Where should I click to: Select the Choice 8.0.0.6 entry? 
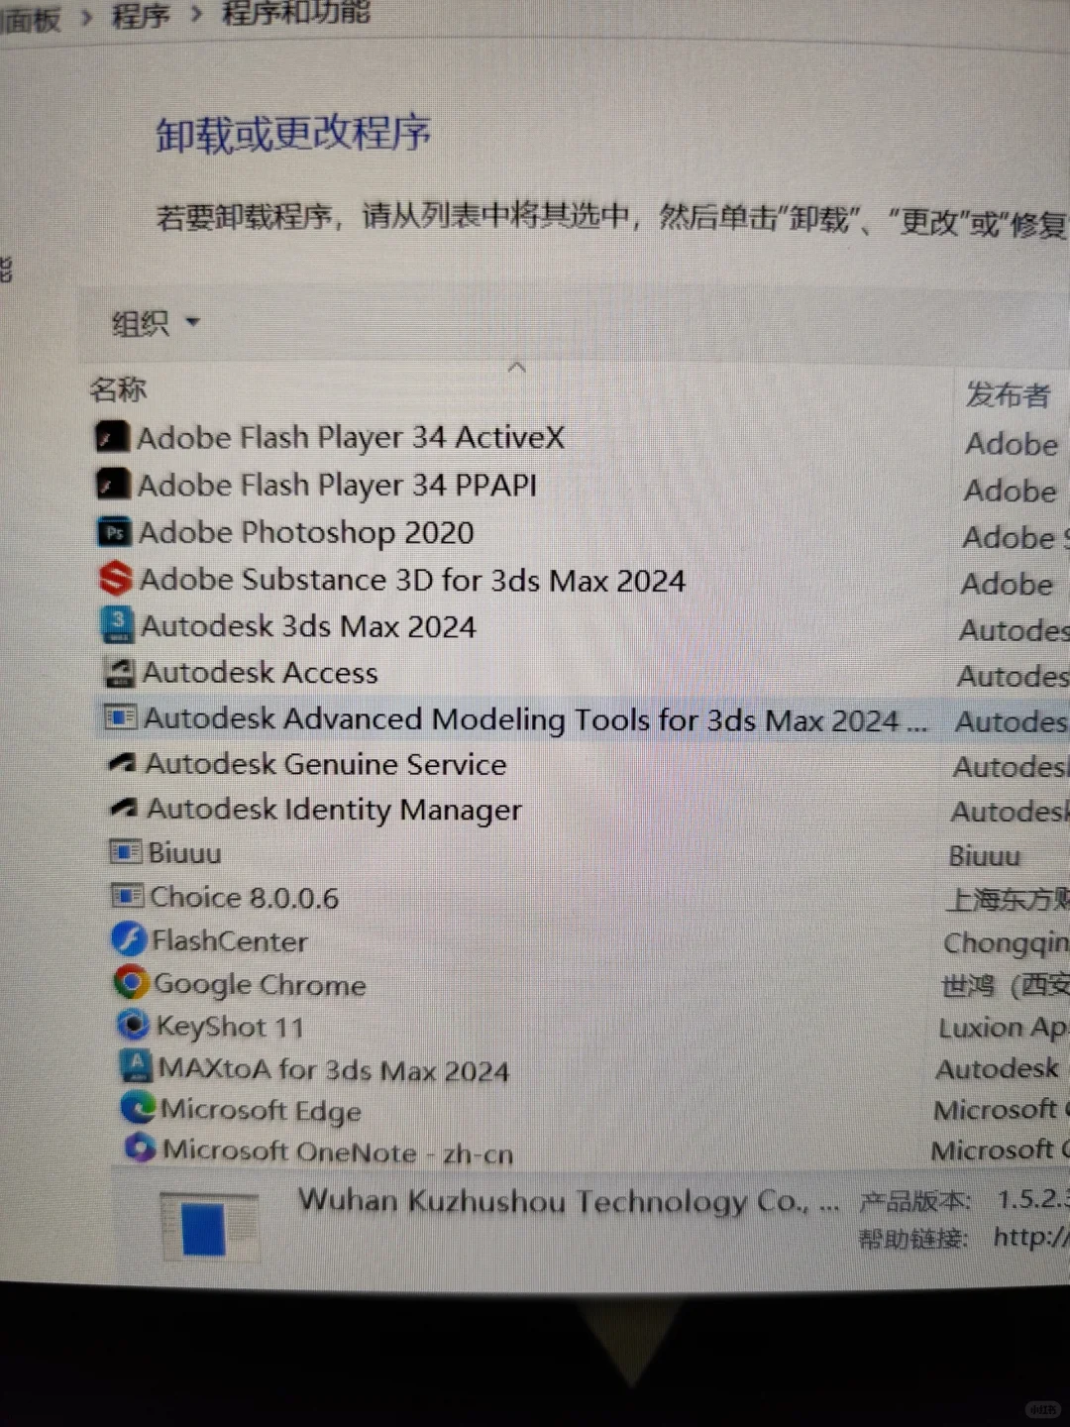(x=243, y=897)
